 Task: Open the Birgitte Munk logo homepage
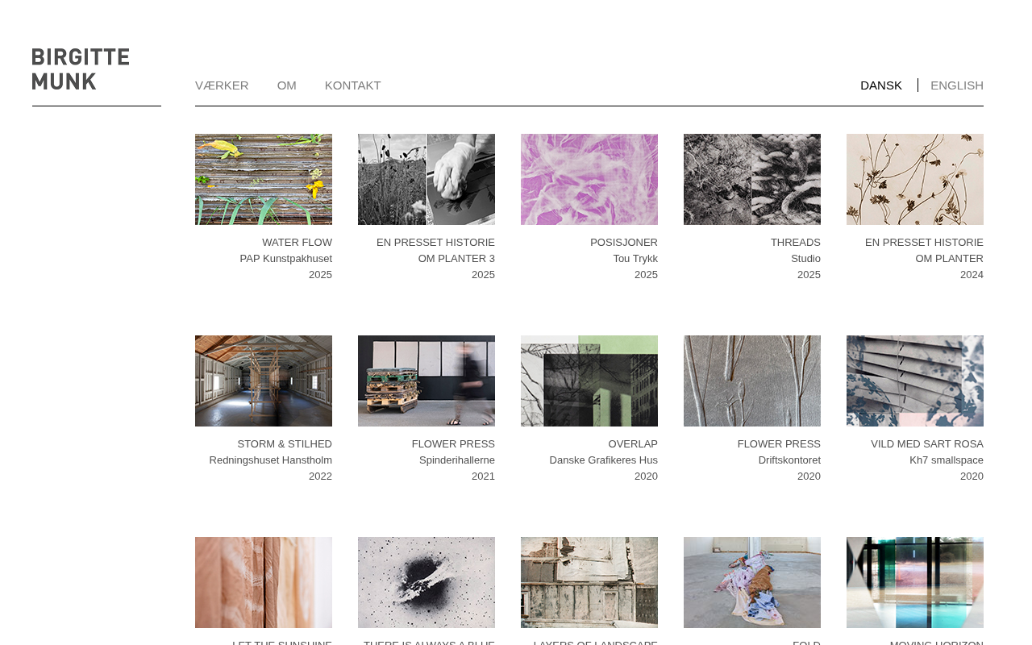click(81, 69)
